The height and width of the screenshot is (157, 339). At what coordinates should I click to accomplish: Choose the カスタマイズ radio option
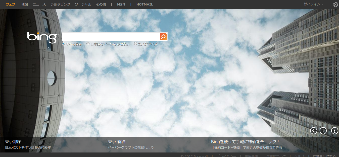[135, 44]
